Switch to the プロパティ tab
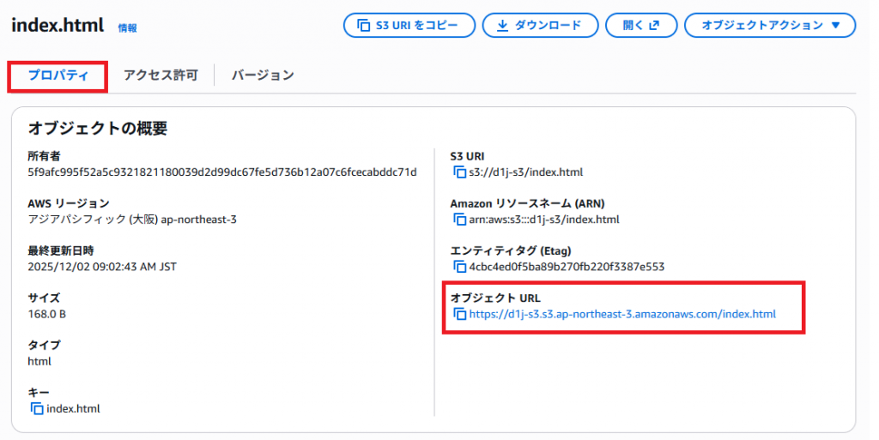879x440 pixels. tap(58, 75)
